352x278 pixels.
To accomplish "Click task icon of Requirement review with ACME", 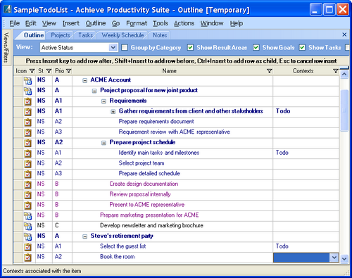I will 27,132.
